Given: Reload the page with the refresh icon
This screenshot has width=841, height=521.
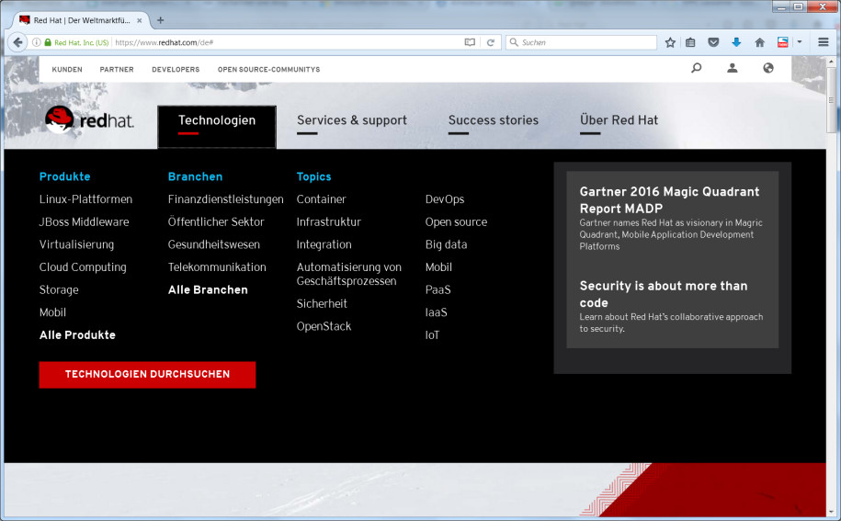Looking at the screenshot, I should tap(491, 42).
